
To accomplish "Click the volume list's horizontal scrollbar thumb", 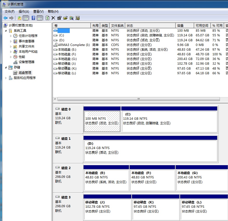I will tap(138, 99).
